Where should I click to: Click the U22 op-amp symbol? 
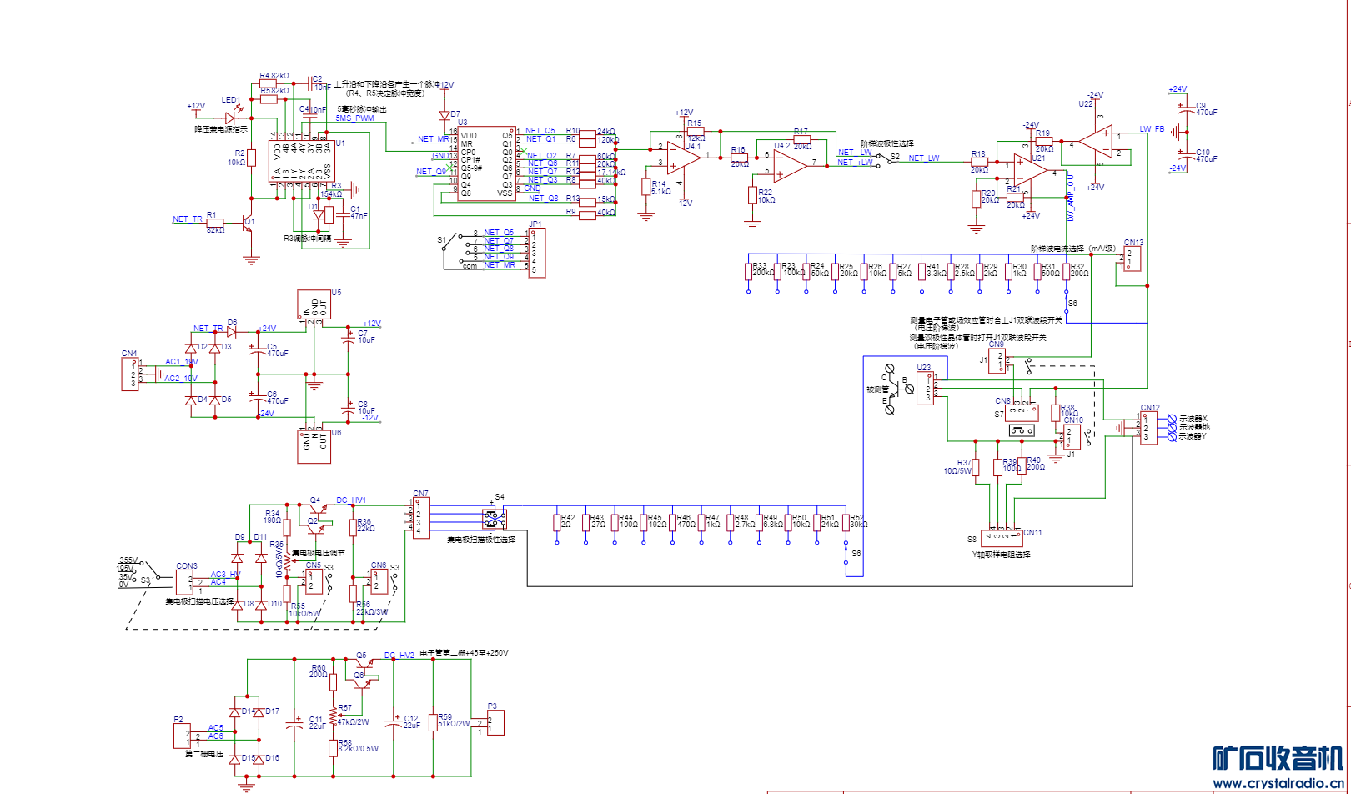point(1096,143)
